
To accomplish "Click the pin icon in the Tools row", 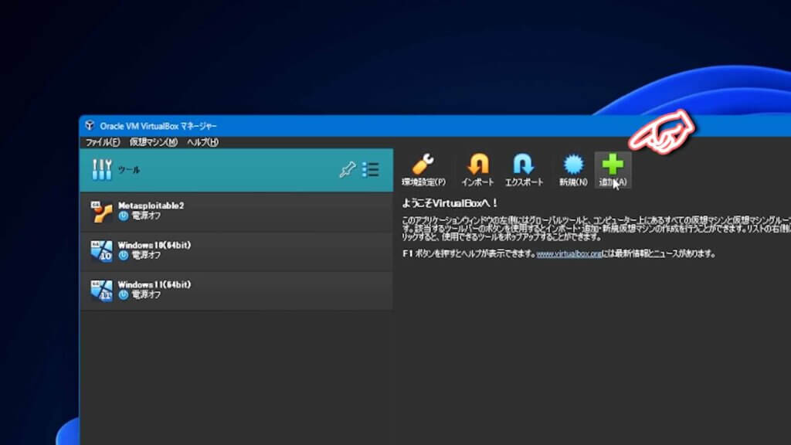I will click(x=347, y=169).
